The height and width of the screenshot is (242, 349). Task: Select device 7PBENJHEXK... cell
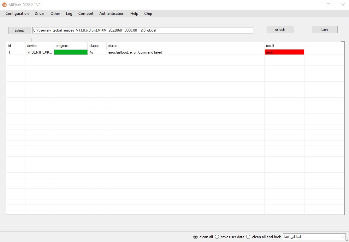(x=40, y=52)
